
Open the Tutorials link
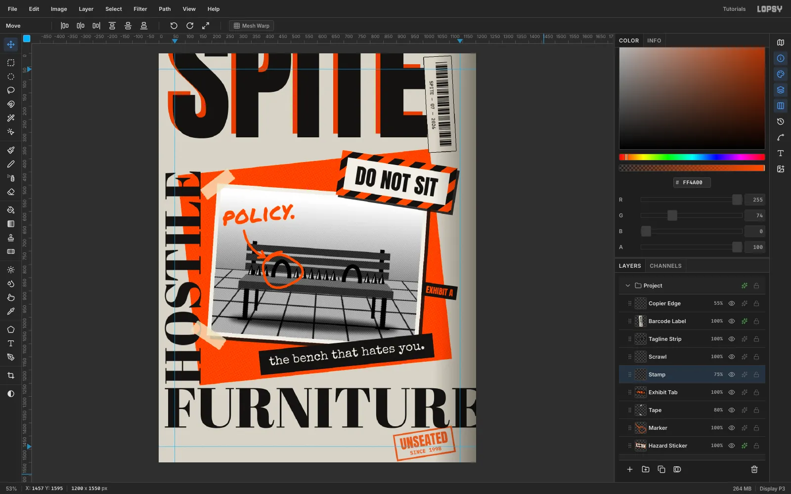click(x=734, y=9)
